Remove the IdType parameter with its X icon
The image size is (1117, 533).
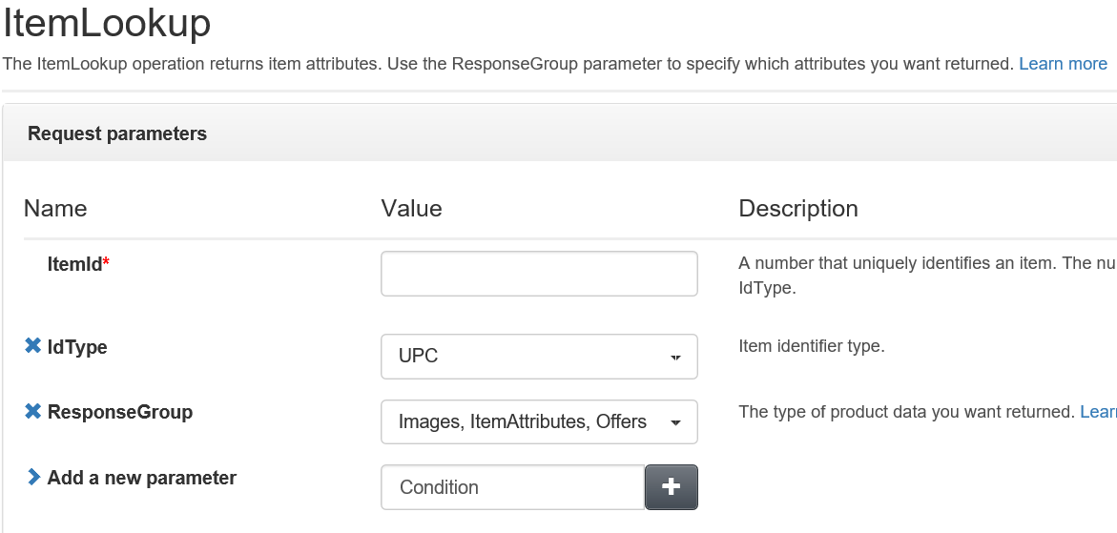[x=32, y=346]
